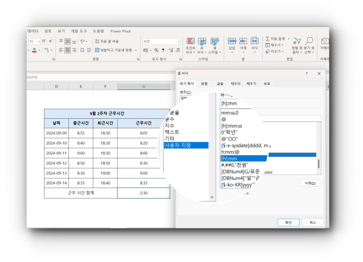Open the 개발 도구 ribbon tab
This screenshot has height=262, width=363.
click(79, 31)
